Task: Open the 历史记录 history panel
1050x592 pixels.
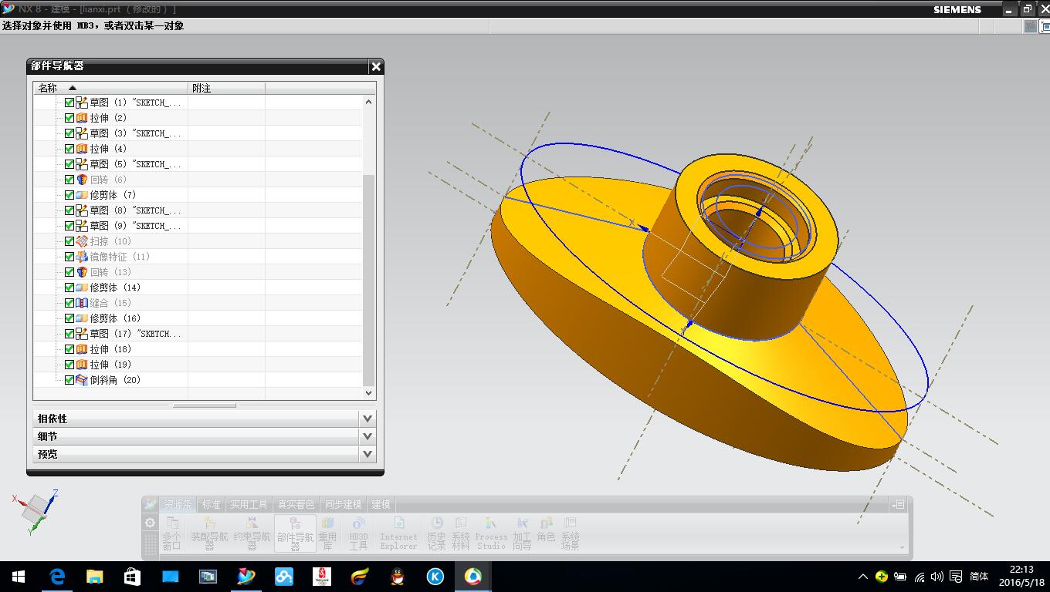Action: (436, 533)
